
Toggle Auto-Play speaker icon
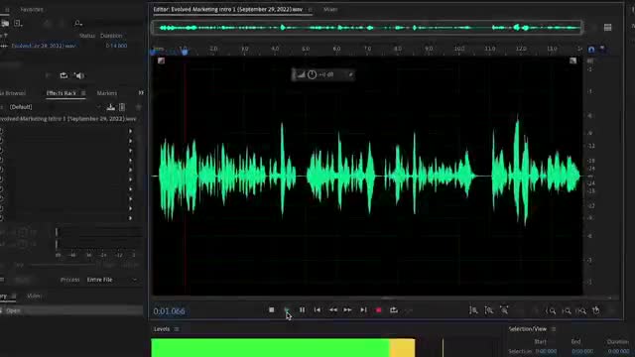click(x=79, y=75)
